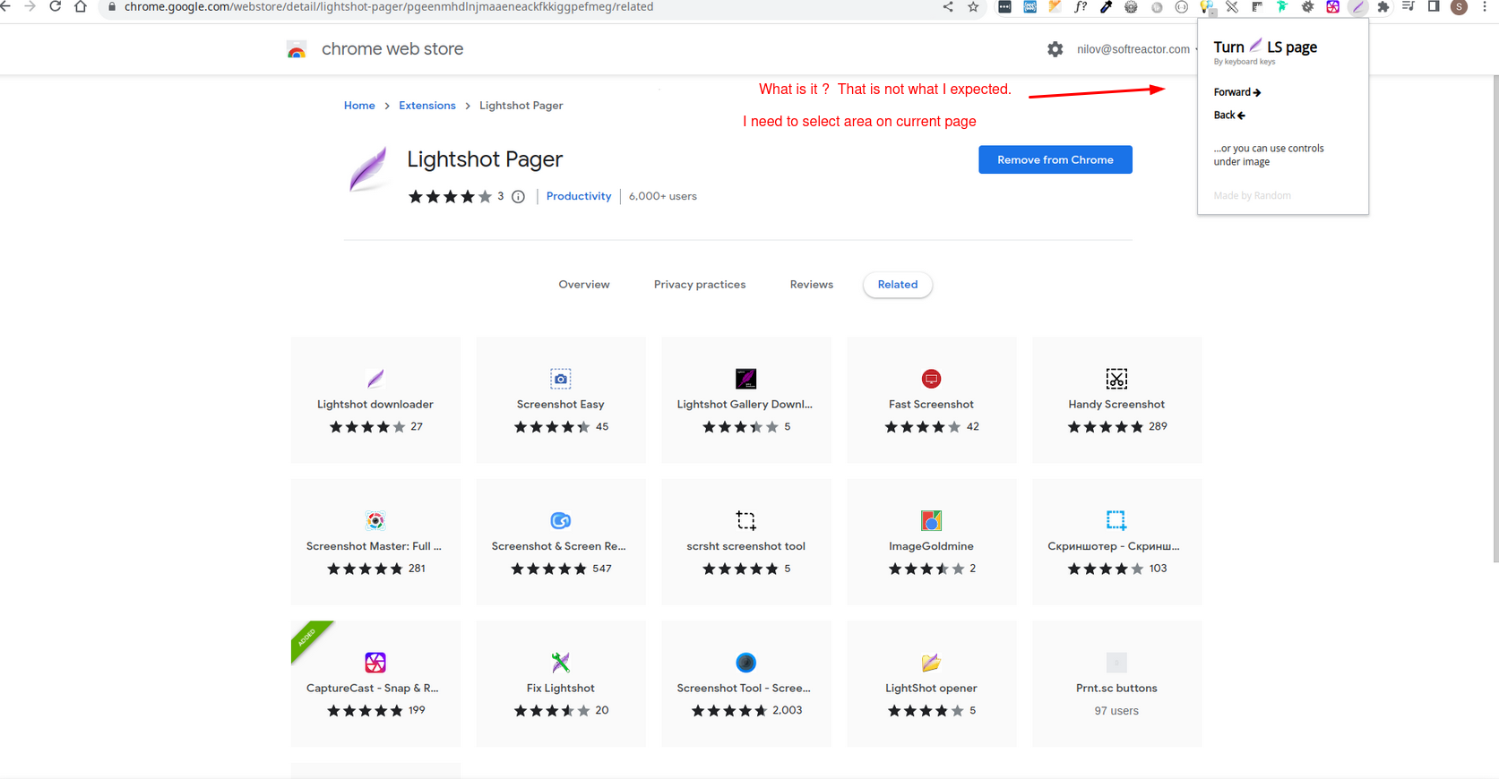Image resolution: width=1499 pixels, height=779 pixels.
Task: Open the WhatFont 'f?' extension icon
Action: [1081, 6]
